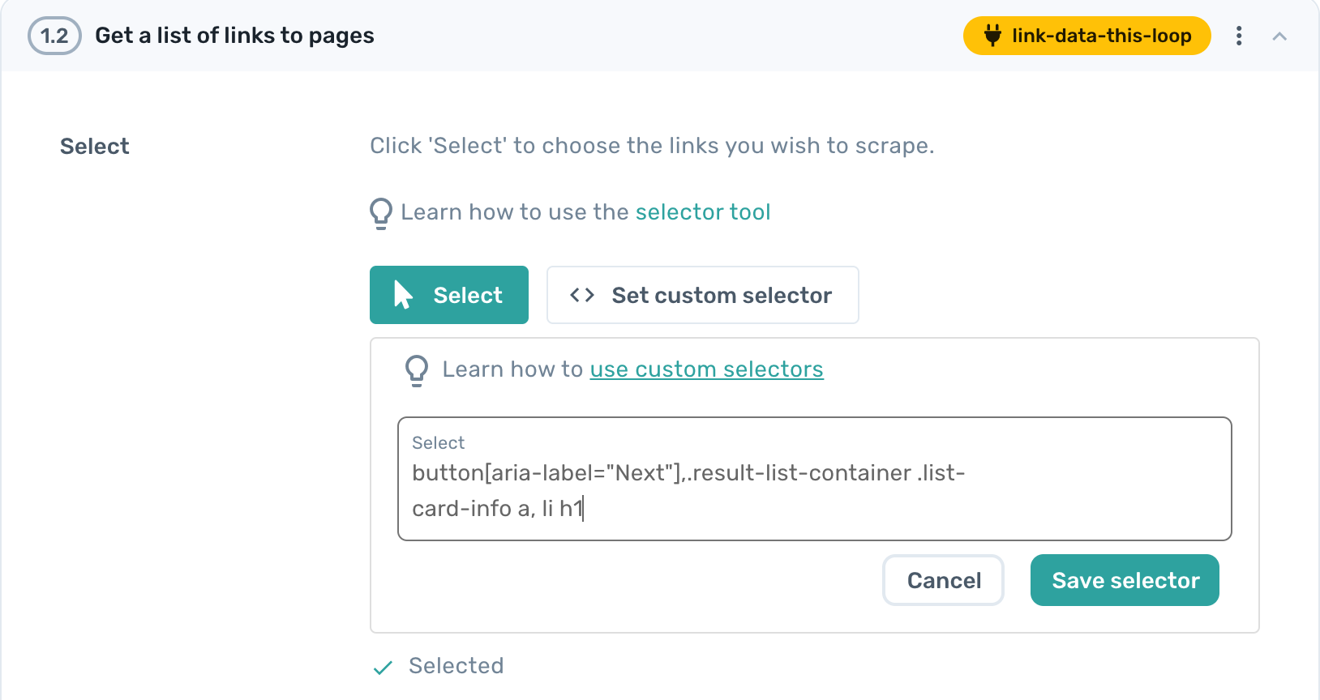Click the plug icon on link-data-this-loop badge
The image size is (1320, 700).
[995, 36]
